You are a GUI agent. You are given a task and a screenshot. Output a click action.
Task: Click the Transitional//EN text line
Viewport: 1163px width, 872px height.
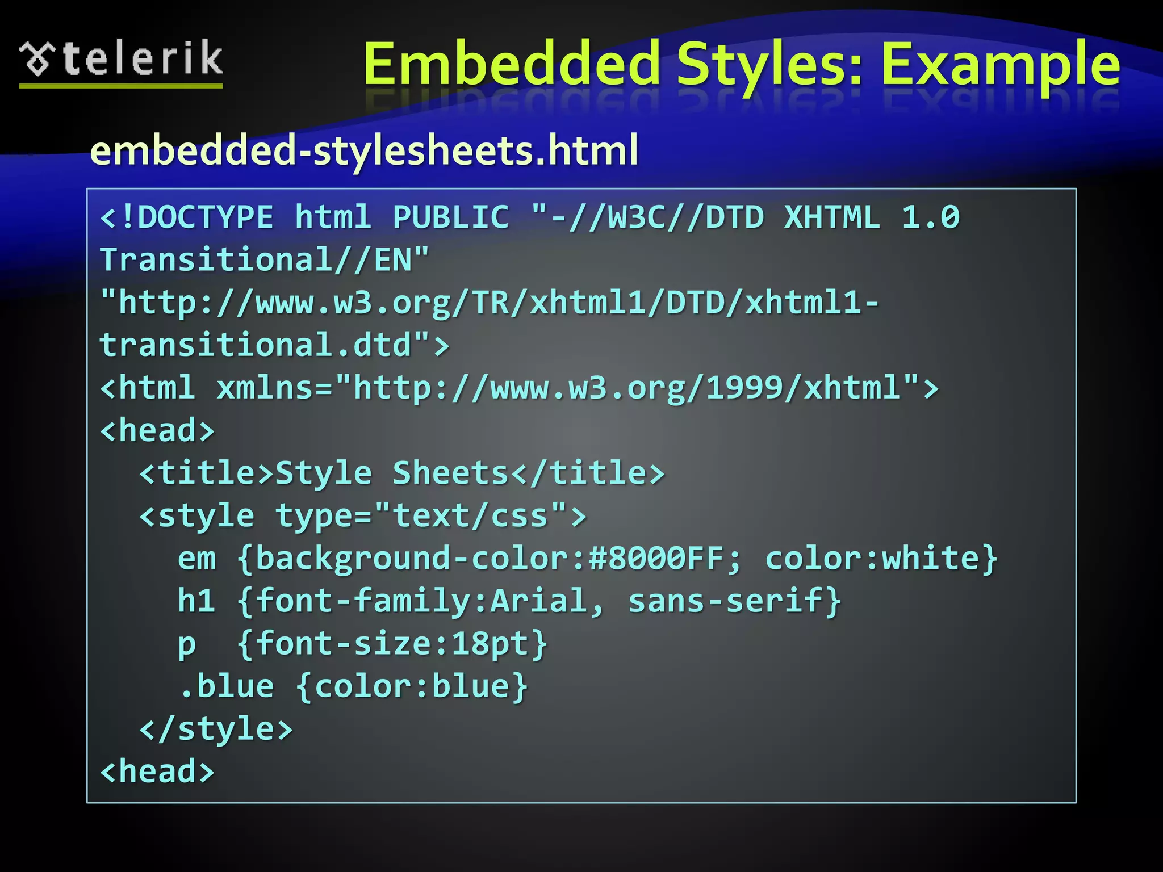click(264, 259)
